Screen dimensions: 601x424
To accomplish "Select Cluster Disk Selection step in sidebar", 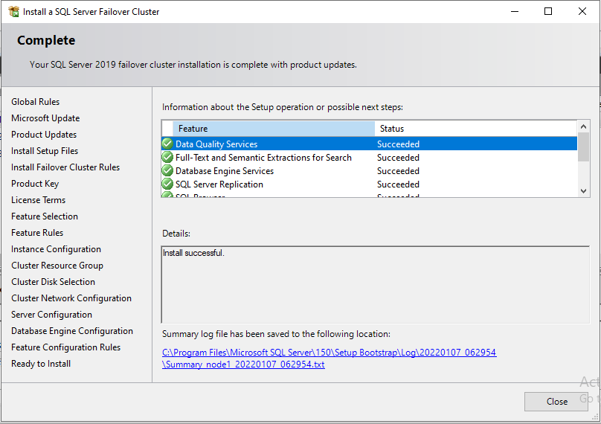I will (54, 282).
